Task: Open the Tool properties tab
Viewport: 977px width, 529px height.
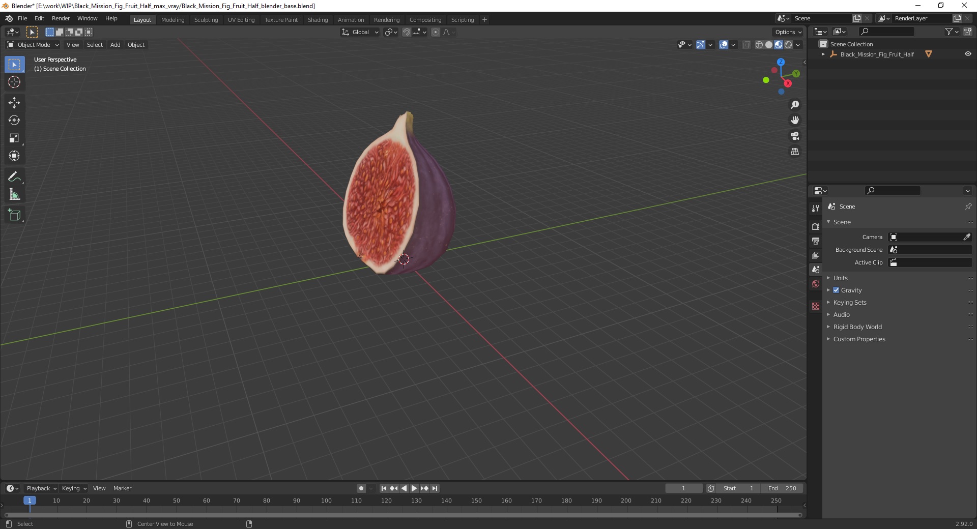Action: tap(816, 209)
